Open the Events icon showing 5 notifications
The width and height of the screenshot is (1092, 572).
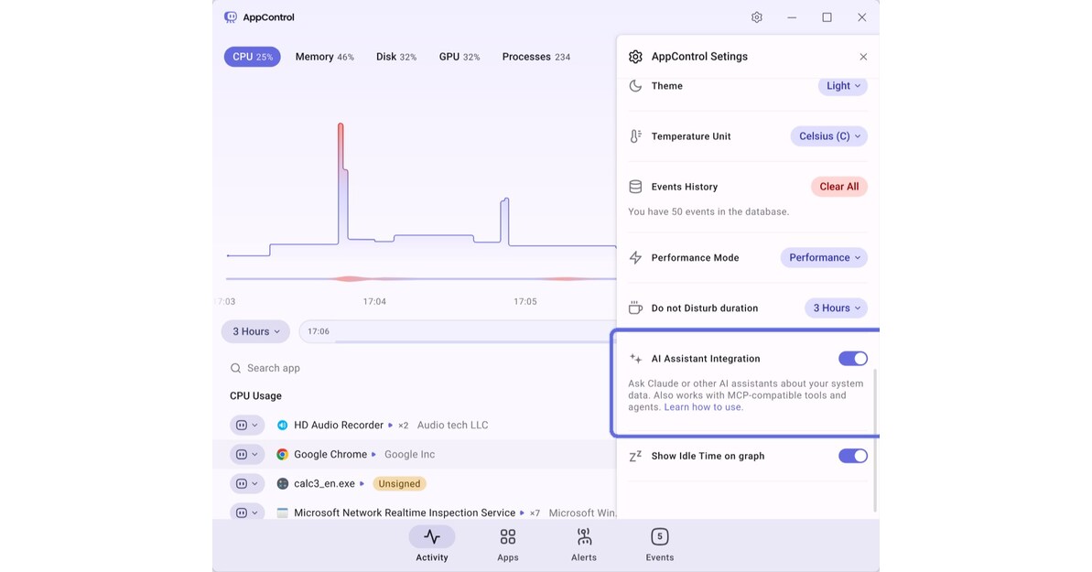tap(659, 537)
